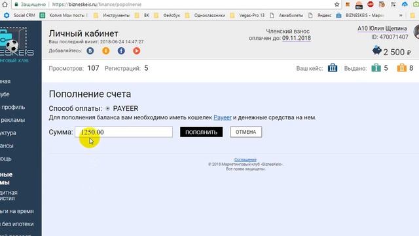Screen dimensions: 419x236
Task: Open the orange Odnoklassniki social icon
Action: [x=106, y=50]
